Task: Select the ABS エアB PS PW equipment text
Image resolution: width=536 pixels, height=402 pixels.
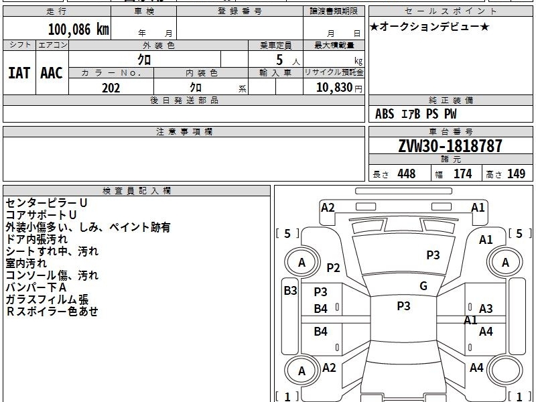Action: pyautogui.click(x=415, y=114)
